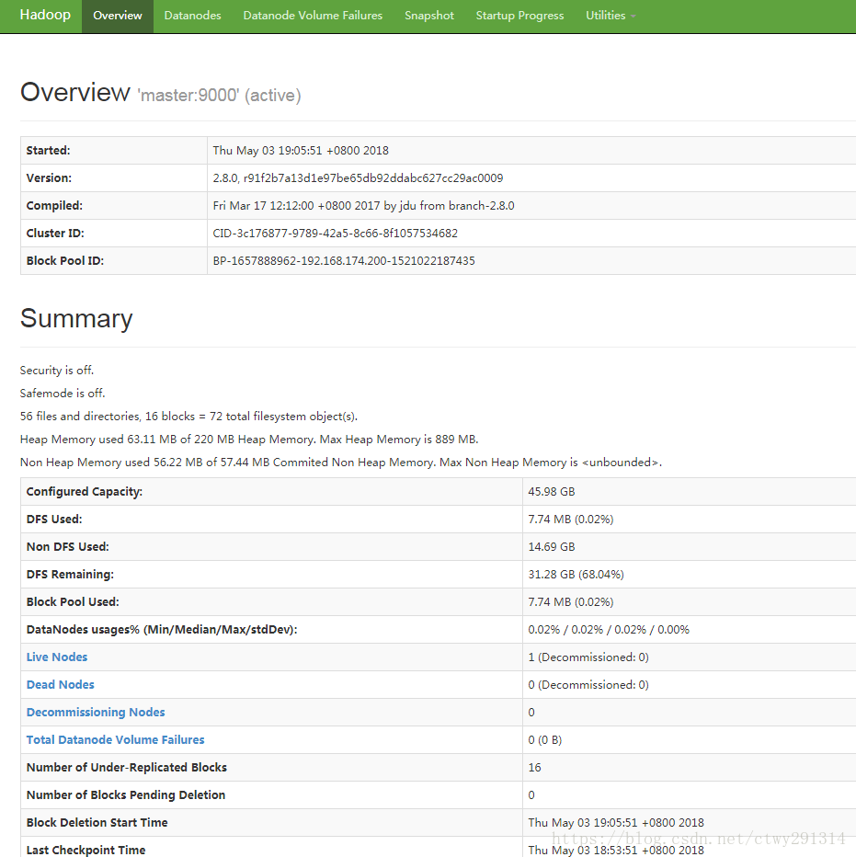The width and height of the screenshot is (856, 857).
Task: Open the Live Nodes link
Action: coord(57,657)
